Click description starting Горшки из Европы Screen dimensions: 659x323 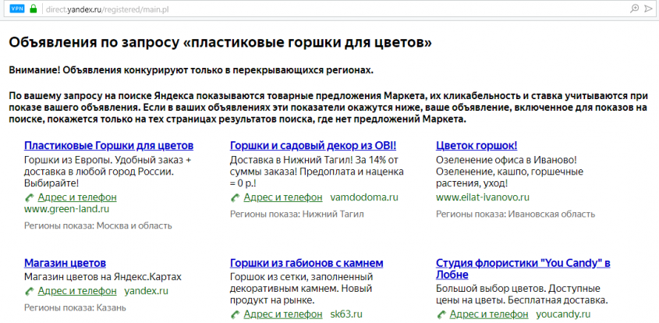pyautogui.click(x=108, y=172)
